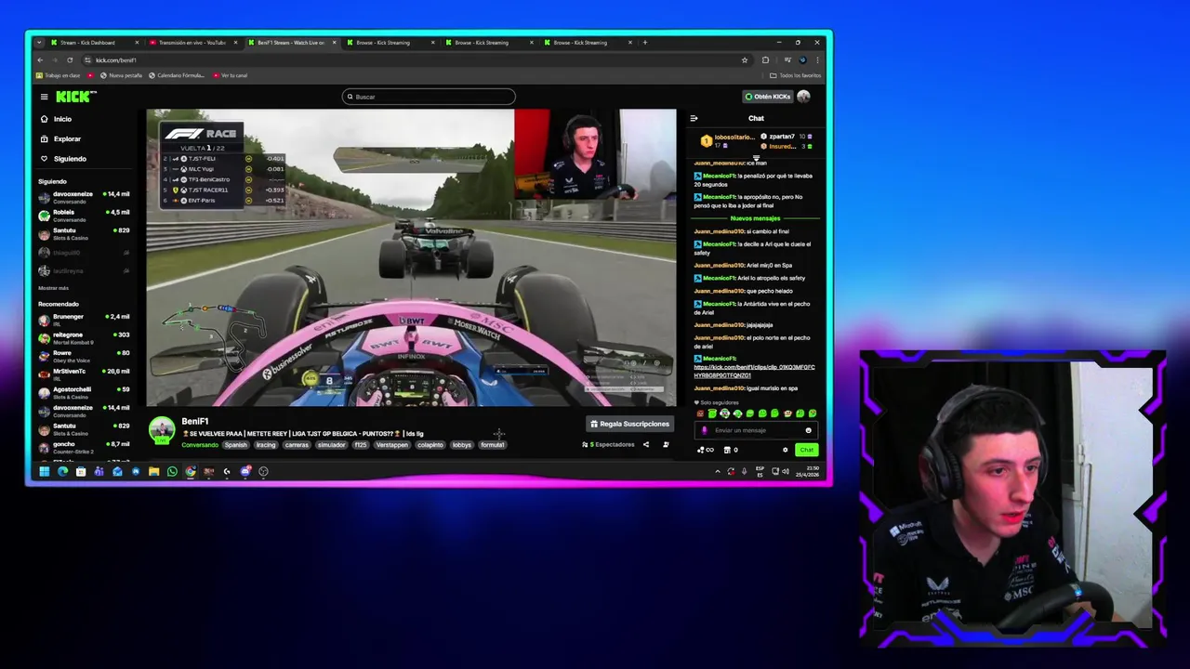Select the colapinto tag
The width and height of the screenshot is (1190, 669).
(430, 445)
